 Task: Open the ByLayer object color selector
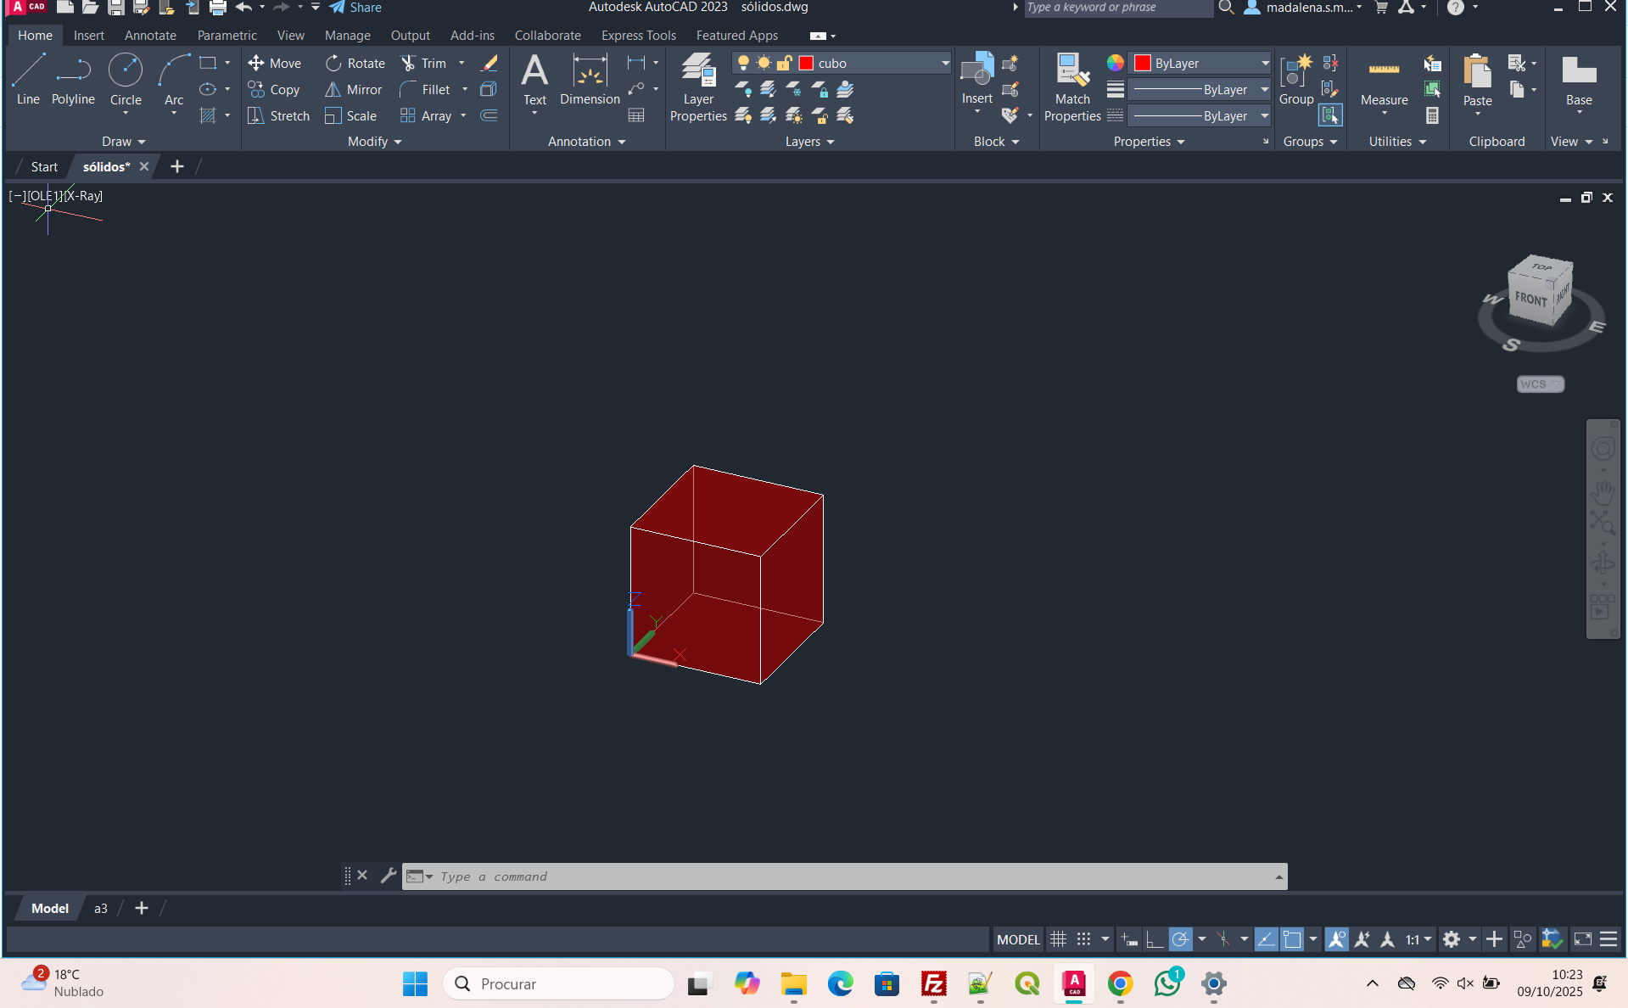1202,64
